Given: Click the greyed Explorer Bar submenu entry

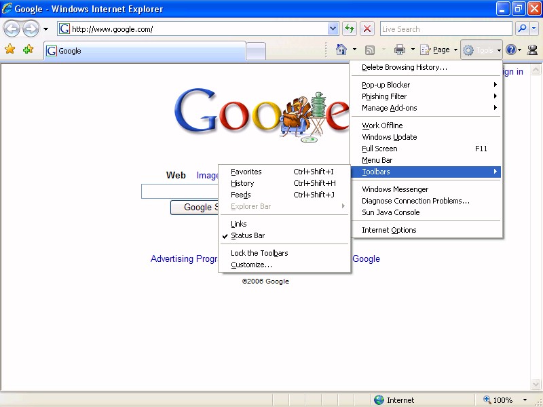Looking at the screenshot, I should point(284,206).
